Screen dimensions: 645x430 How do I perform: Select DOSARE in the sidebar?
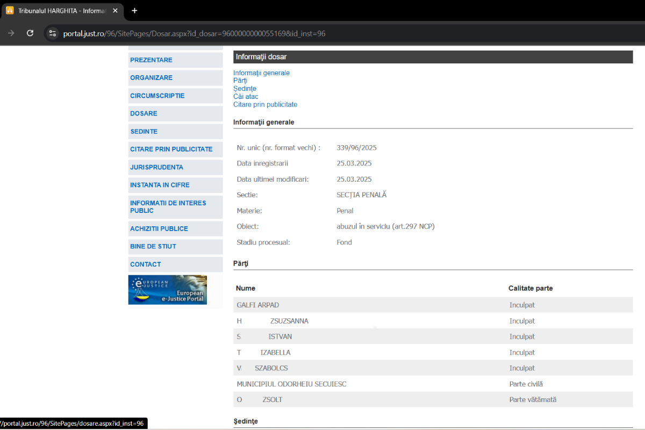coord(144,113)
